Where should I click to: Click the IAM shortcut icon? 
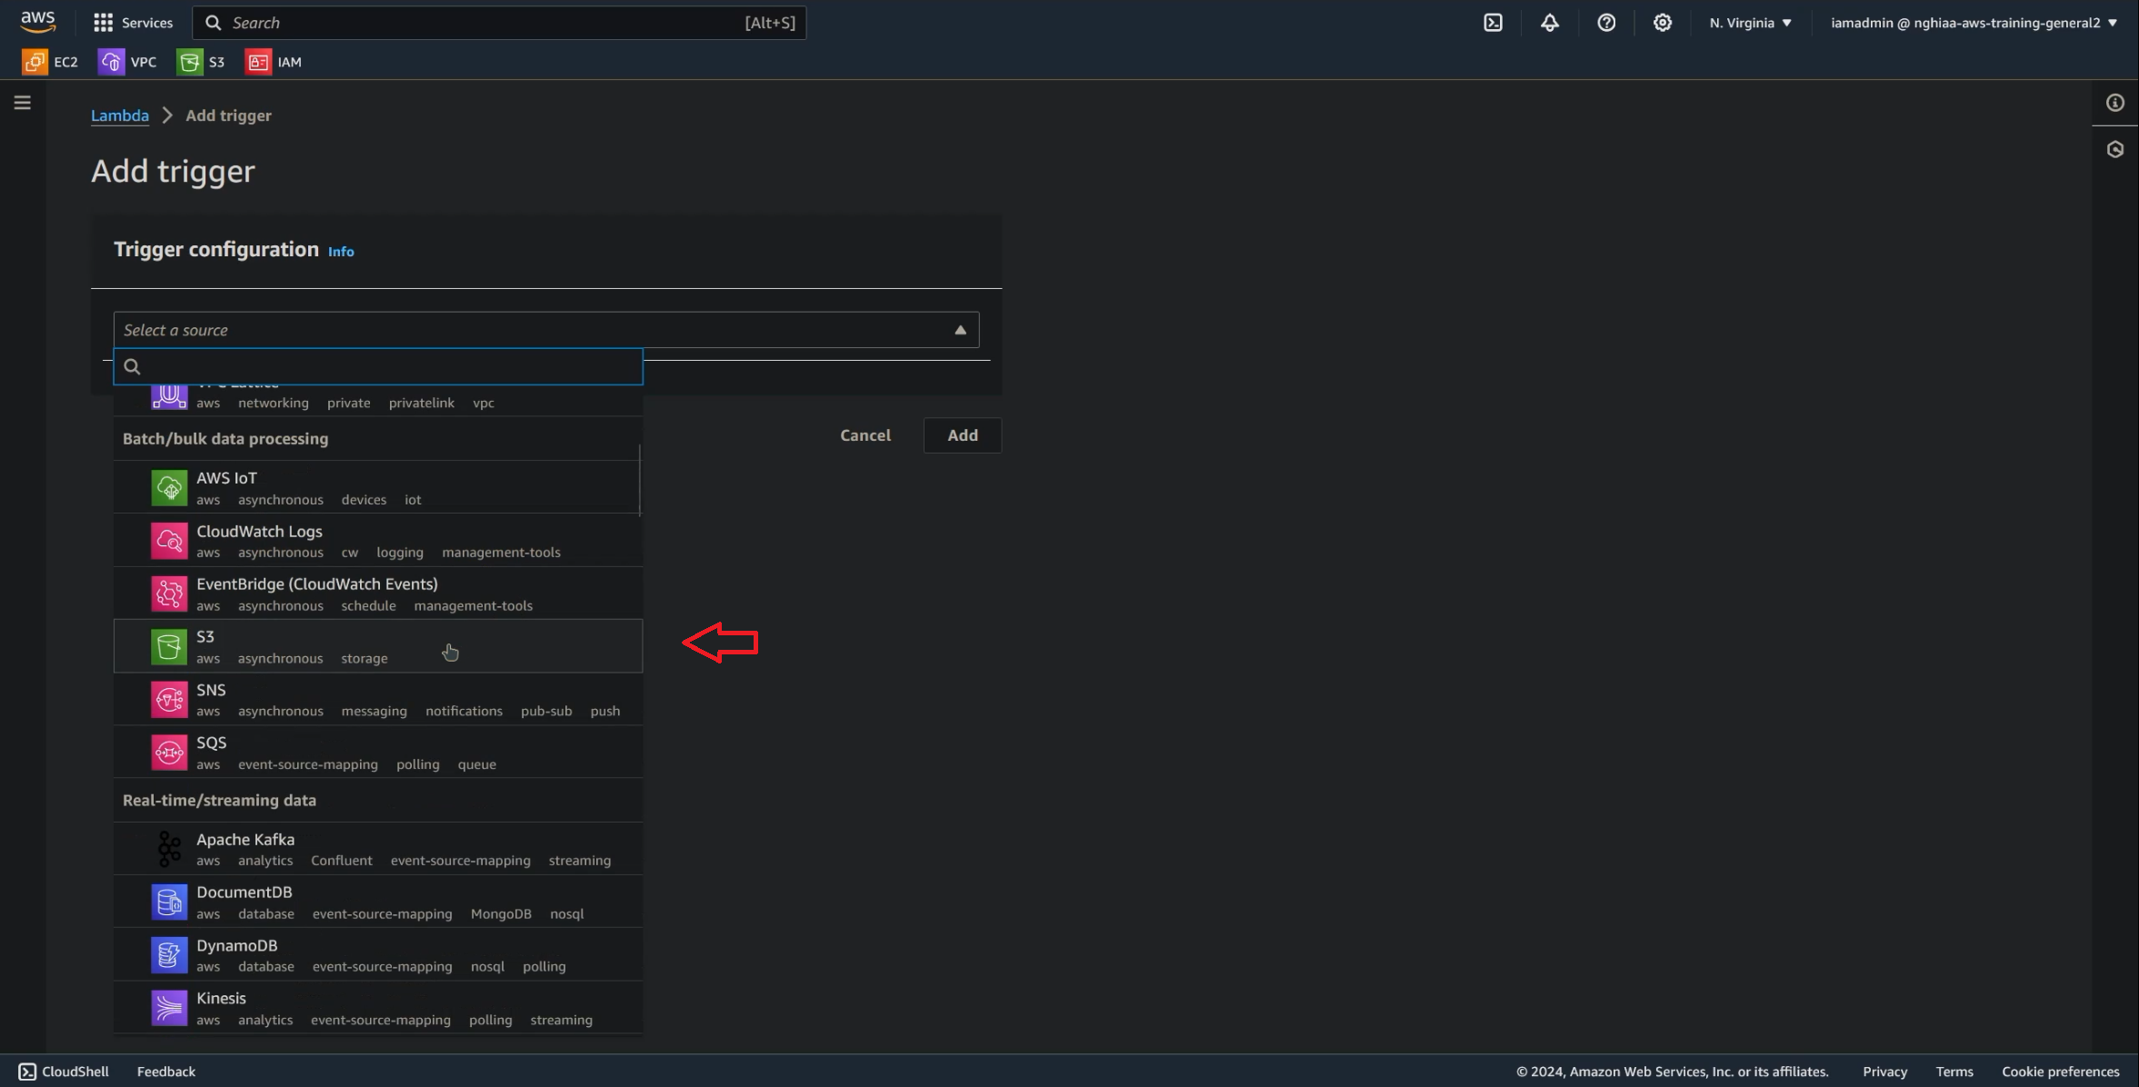tap(258, 62)
